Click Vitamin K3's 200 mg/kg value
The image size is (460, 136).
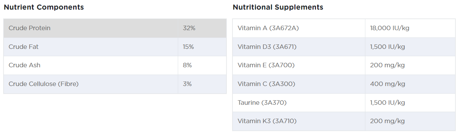point(388,121)
